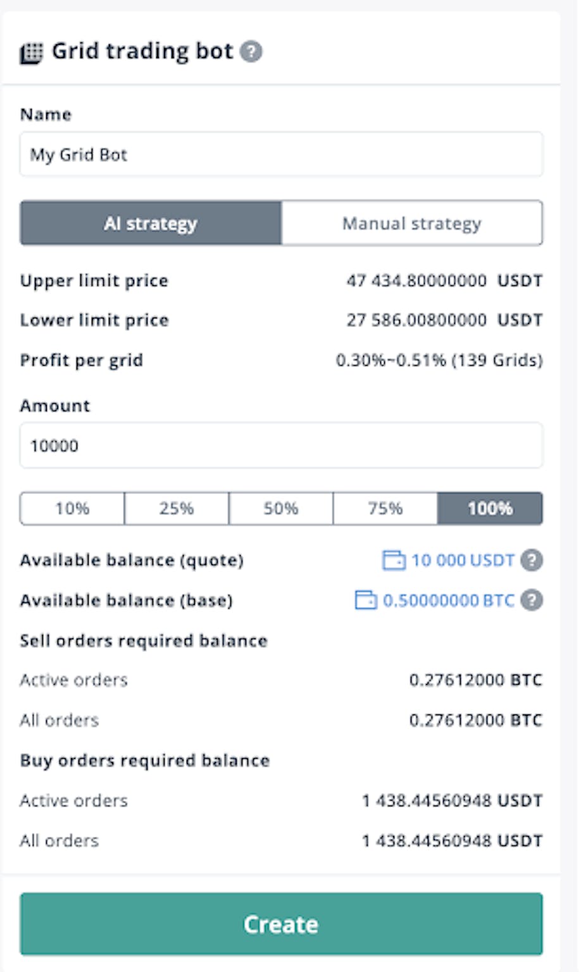Click inside the Name input field
The image size is (581, 972).
tap(280, 154)
